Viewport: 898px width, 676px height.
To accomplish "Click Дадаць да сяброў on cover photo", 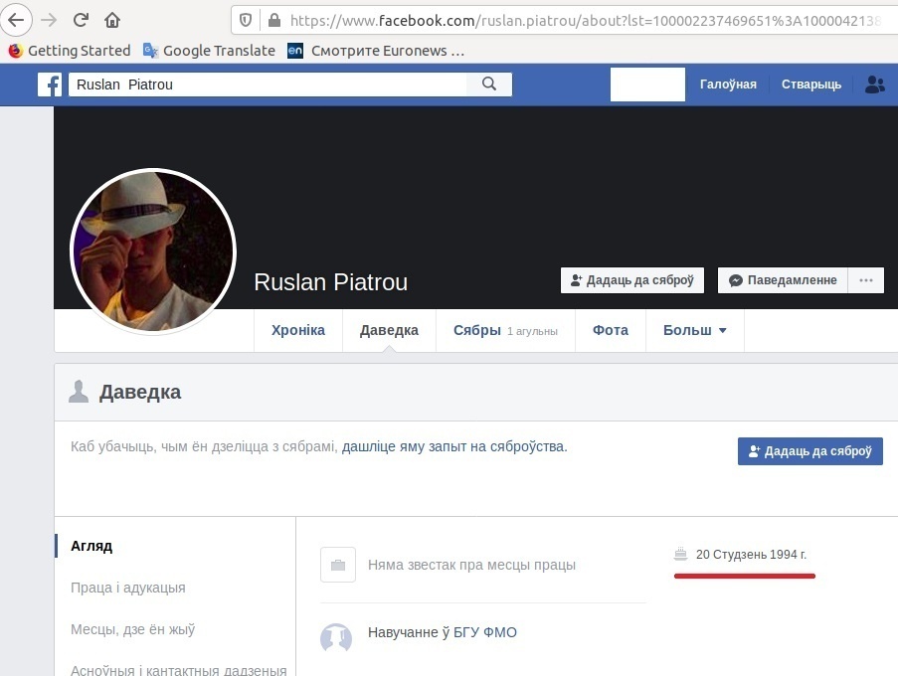I will coord(631,280).
